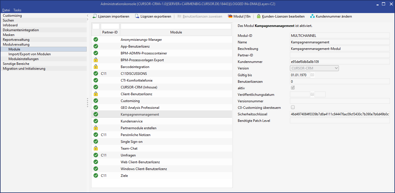The height and width of the screenshot is (193, 395).
Task: Open the Datei menu
Action: click(x=6, y=10)
